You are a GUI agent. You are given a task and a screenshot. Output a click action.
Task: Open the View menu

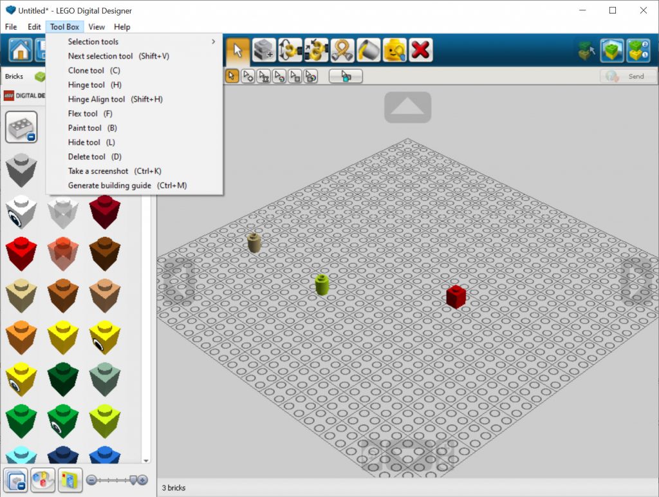97,27
